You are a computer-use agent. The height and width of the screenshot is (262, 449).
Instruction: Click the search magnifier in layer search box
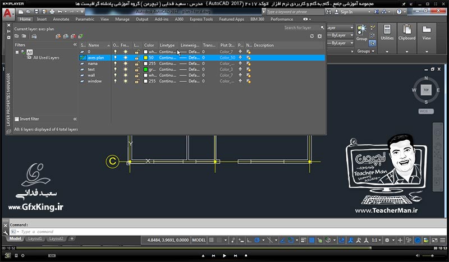point(322,28)
